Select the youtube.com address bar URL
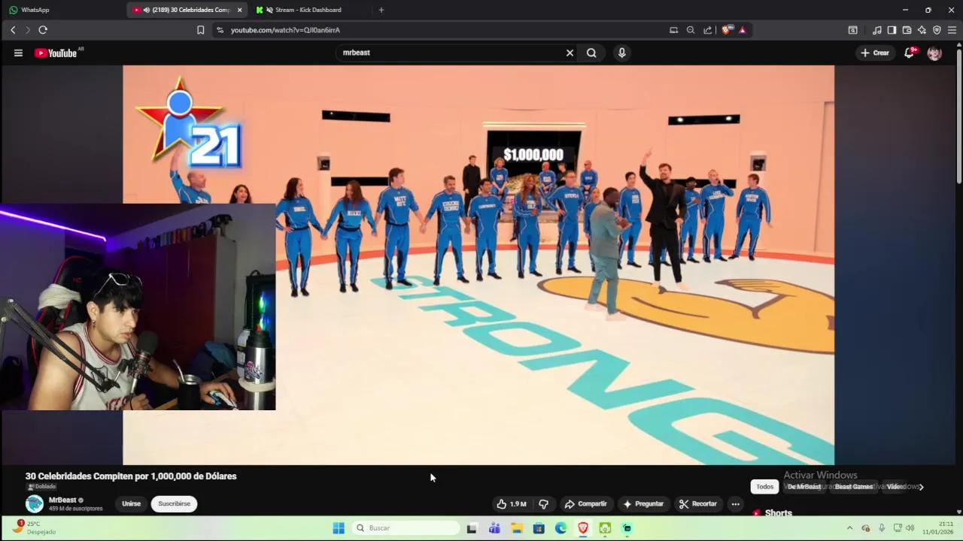Screen dimensions: 963x541 (285, 30)
